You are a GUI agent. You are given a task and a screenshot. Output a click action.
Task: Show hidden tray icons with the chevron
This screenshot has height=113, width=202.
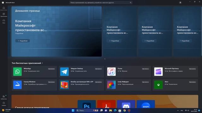178,110
